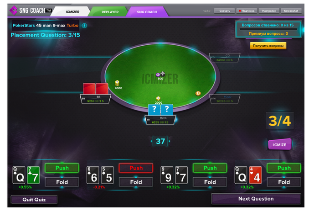This screenshot has width=319, height=212.
Task: Click the pot chips showing 800
Action: [x=160, y=74]
